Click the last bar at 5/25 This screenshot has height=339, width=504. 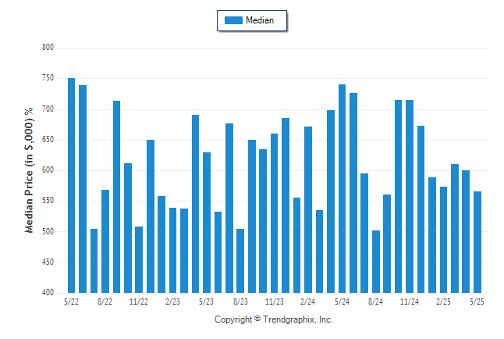(477, 242)
